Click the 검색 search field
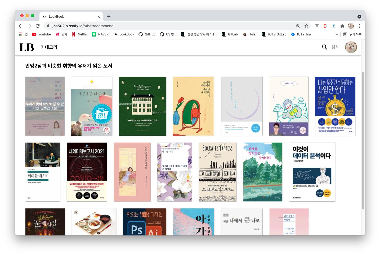 tap(335, 47)
